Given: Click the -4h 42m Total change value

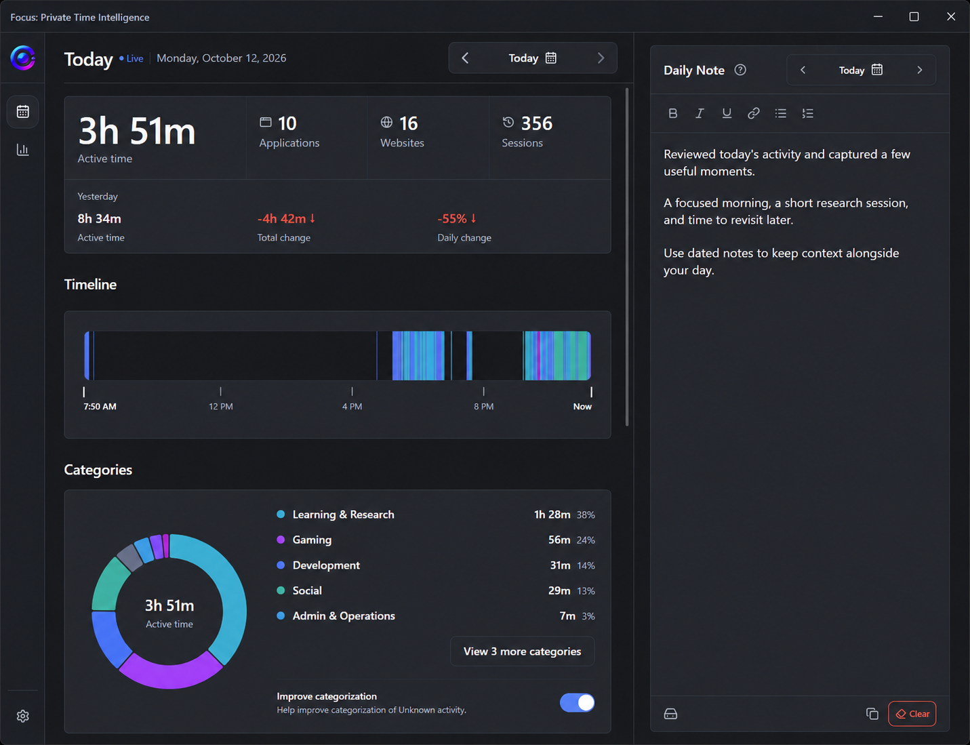Looking at the screenshot, I should pos(286,219).
